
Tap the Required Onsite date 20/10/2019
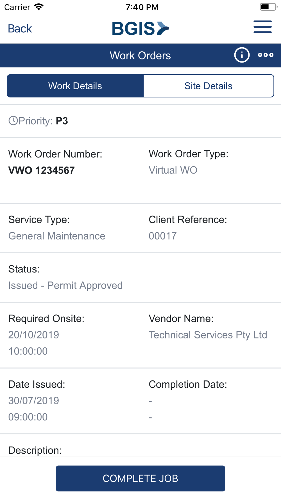(34, 335)
